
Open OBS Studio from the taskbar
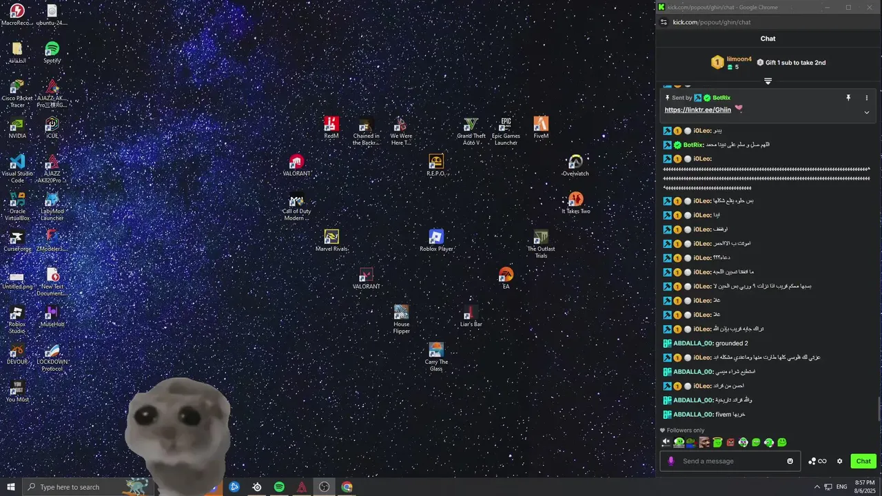coord(325,487)
